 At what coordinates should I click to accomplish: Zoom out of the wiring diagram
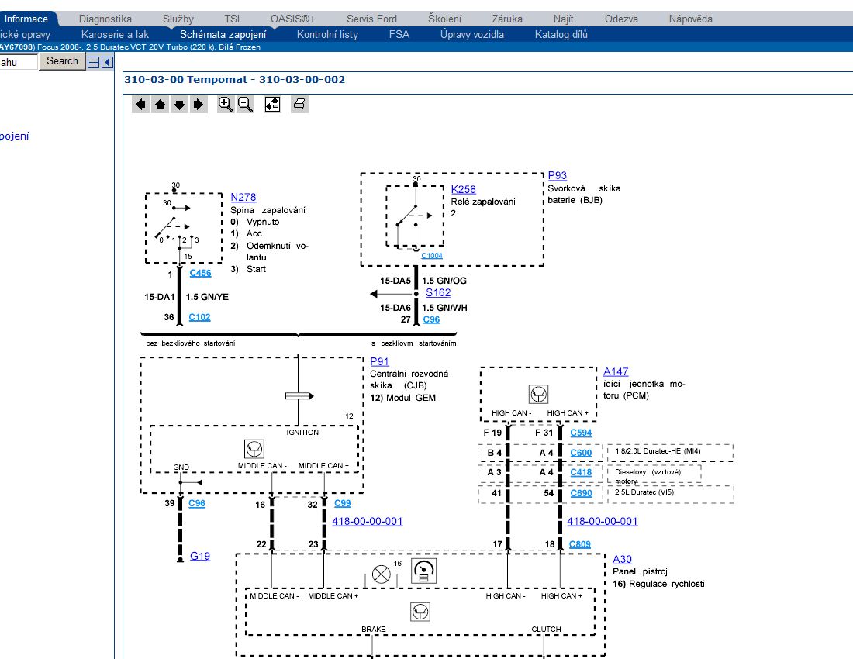point(245,105)
